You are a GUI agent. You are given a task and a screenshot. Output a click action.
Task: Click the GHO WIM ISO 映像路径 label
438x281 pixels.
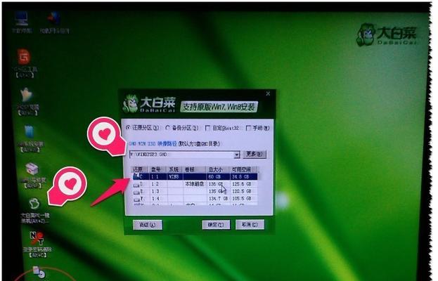(153, 144)
